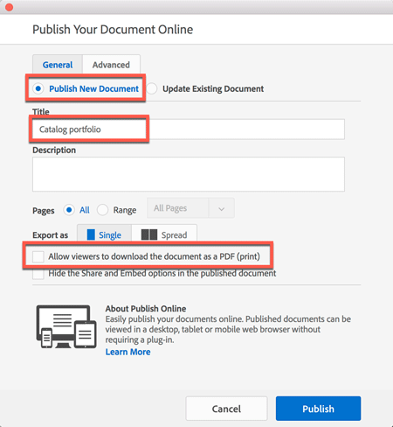Switch to the Advanced tab
The height and width of the screenshot is (427, 393).
pos(111,65)
